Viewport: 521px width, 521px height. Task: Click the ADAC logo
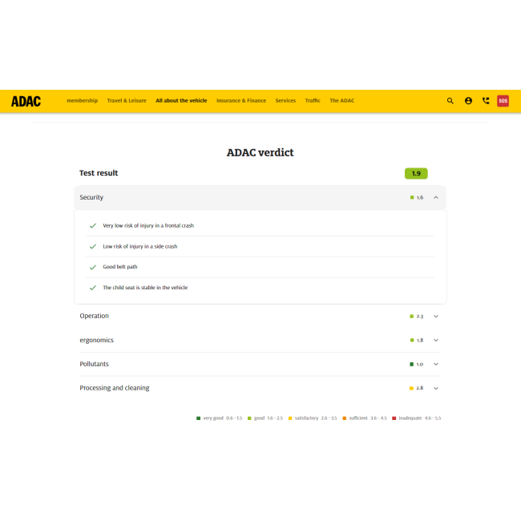(26, 101)
